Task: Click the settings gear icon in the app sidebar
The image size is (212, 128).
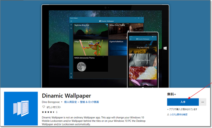Action: (x=71, y=77)
